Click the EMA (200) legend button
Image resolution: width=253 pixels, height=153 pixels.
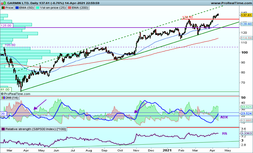point(78,8)
